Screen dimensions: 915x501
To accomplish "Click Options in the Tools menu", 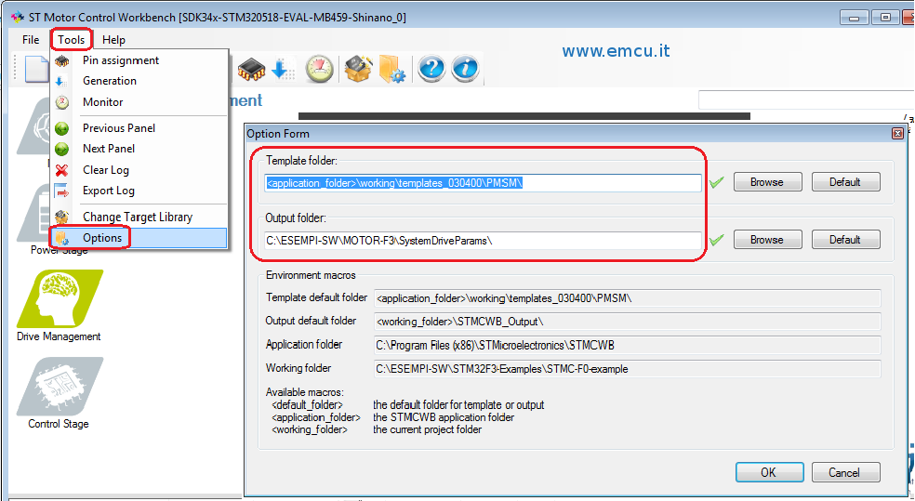I will click(139, 238).
